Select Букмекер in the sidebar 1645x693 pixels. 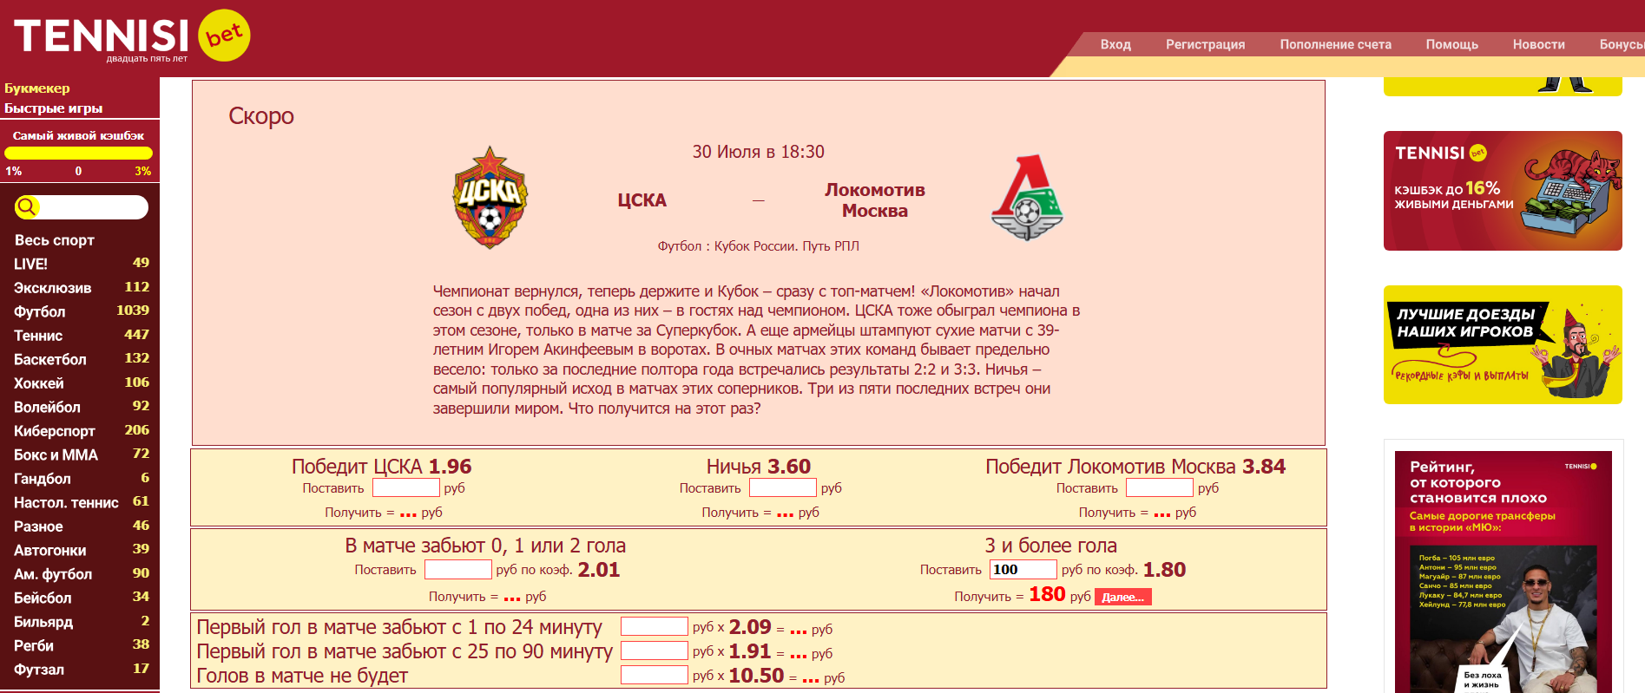point(37,88)
